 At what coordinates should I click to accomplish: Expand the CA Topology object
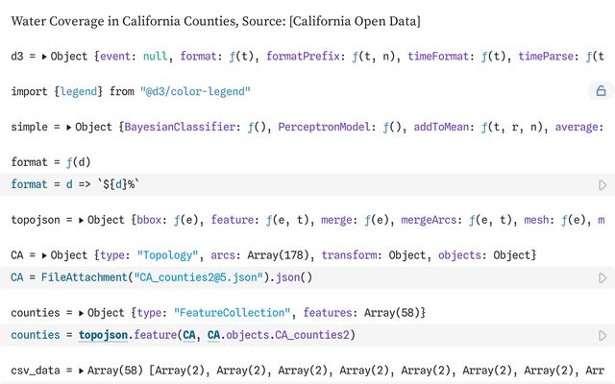coord(46,255)
